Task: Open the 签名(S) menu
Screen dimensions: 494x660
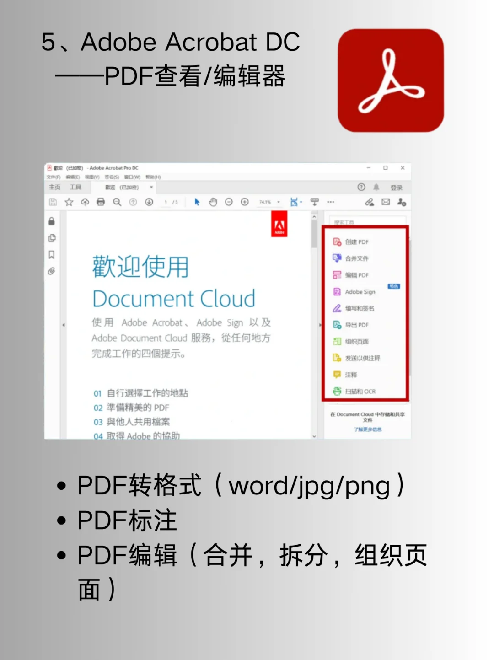Action: 112,177
